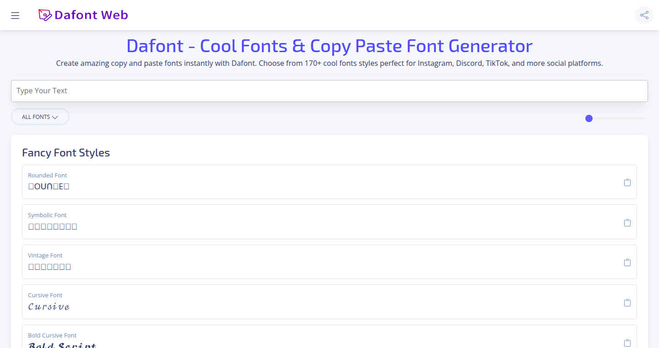The width and height of the screenshot is (659, 348).
Task: Click the Cursive Font label
Action: 45,295
